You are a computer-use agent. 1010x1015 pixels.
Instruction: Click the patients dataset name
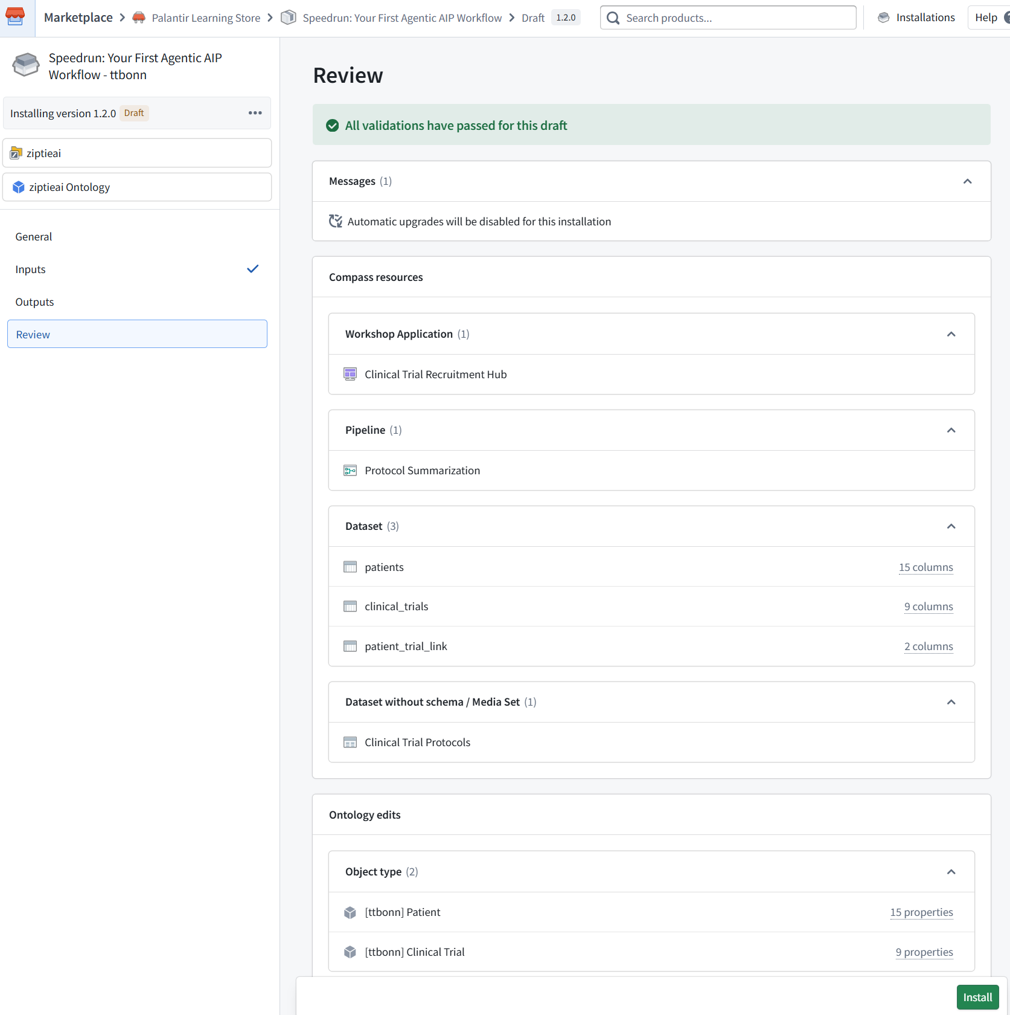[x=384, y=567]
